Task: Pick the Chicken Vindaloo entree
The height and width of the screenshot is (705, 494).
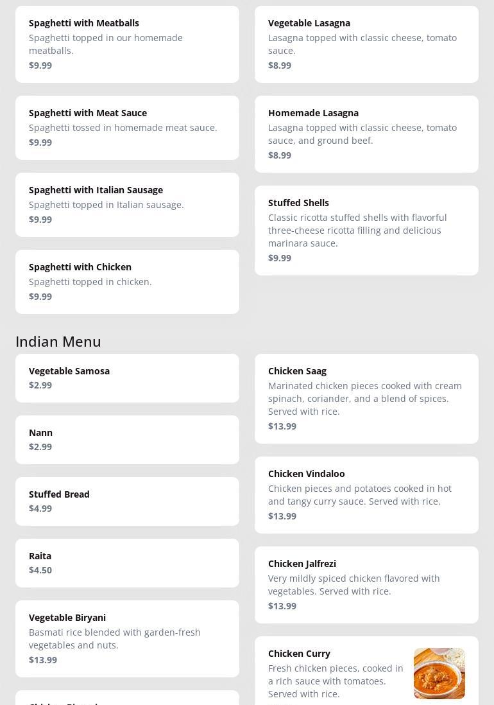Action: click(366, 495)
